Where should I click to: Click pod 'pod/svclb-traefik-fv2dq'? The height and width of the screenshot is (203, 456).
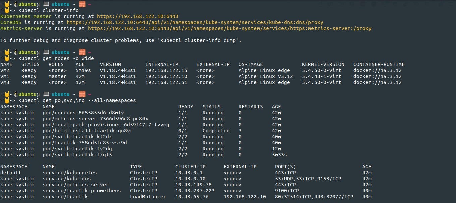click(77, 149)
